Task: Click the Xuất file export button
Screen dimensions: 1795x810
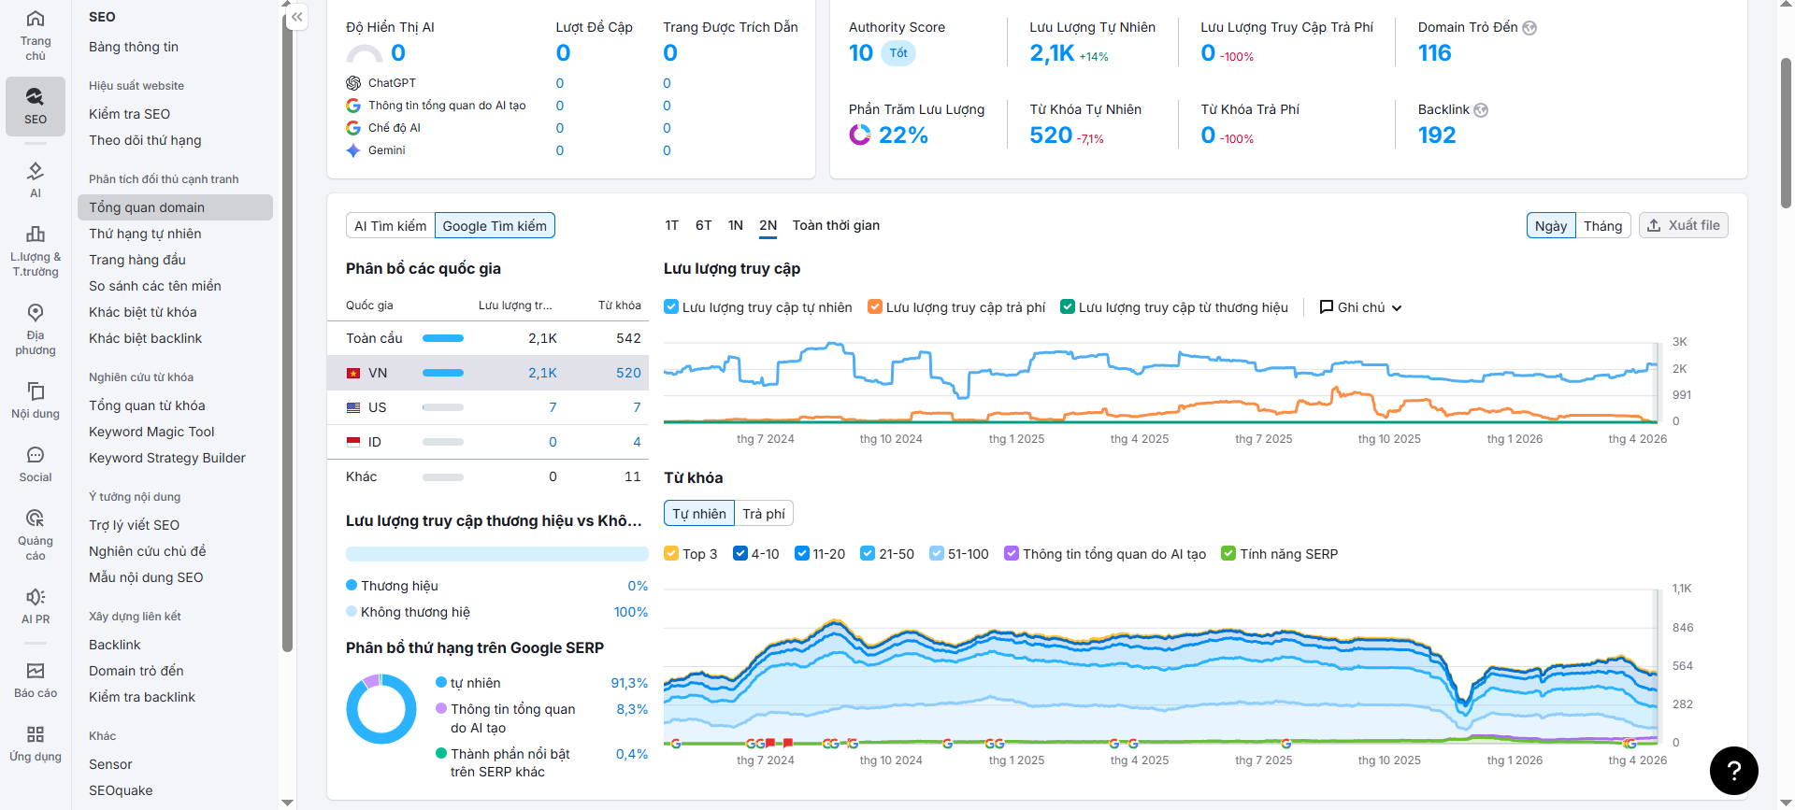Action: click(1683, 225)
